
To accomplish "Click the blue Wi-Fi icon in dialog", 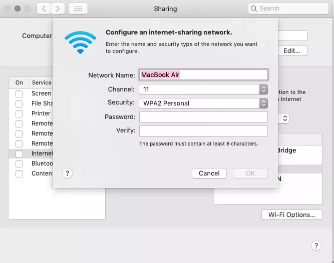I will click(80, 42).
